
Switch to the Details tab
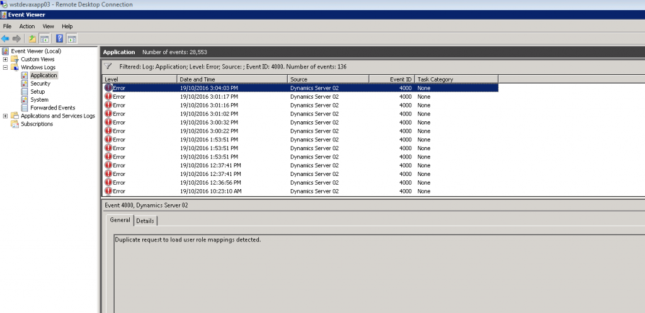[x=146, y=221]
